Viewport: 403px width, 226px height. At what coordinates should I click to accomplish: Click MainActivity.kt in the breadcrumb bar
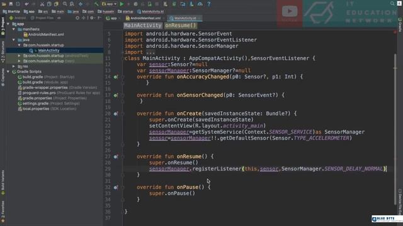coord(150,11)
